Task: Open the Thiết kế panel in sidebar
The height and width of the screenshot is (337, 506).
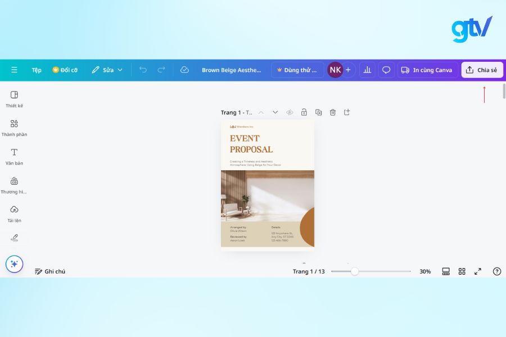Action: (14, 98)
